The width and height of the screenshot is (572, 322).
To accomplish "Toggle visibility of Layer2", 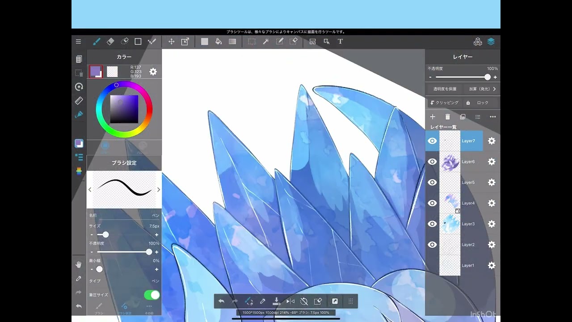I will click(x=432, y=245).
